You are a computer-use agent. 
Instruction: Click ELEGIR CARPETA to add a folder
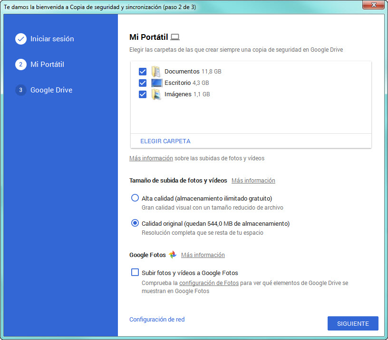coord(165,141)
